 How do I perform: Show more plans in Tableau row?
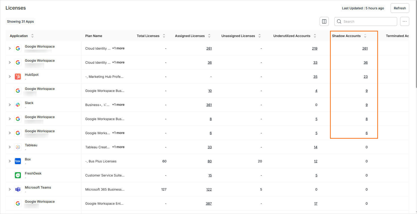(x=118, y=147)
